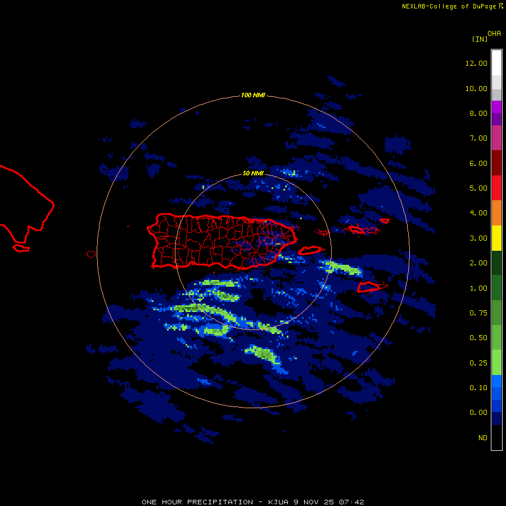Pick the white swatch at legend top
The width and height of the screenshot is (506, 506).
tap(496, 62)
